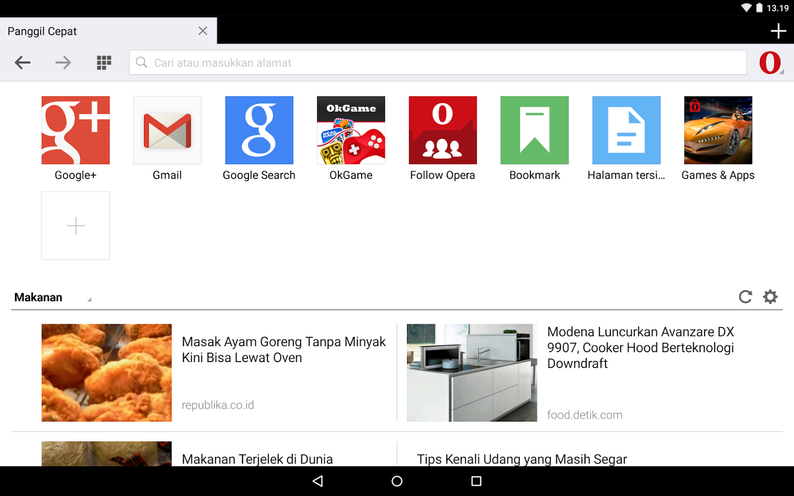Screen dimensions: 794x496
Task: Open the Opera menu logo
Action: pos(771,63)
